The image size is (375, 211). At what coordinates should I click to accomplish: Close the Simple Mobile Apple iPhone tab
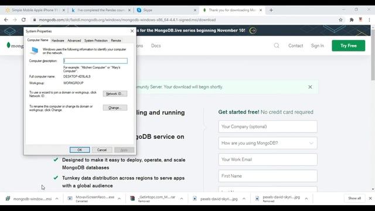point(64,10)
